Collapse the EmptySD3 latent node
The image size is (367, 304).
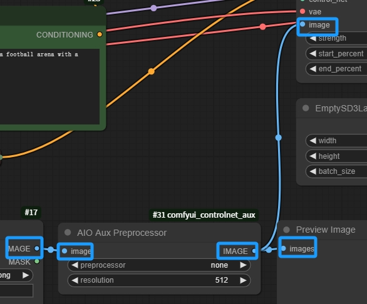pos(306,108)
